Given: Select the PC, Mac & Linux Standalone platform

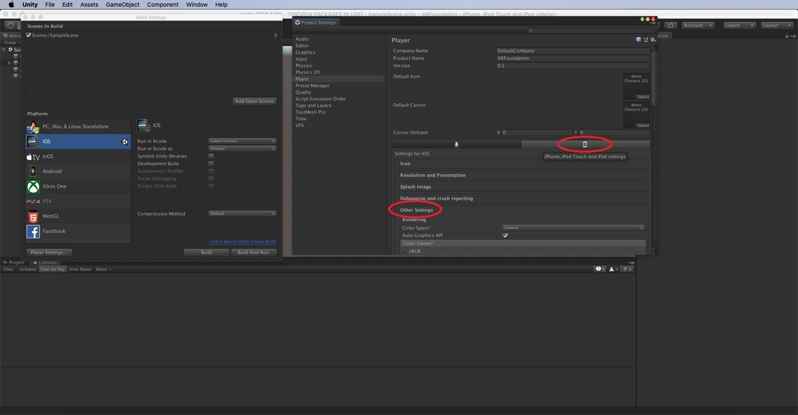Looking at the screenshot, I should [78, 126].
